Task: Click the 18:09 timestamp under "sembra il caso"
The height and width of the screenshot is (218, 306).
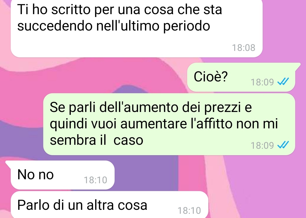Action: 262,146
